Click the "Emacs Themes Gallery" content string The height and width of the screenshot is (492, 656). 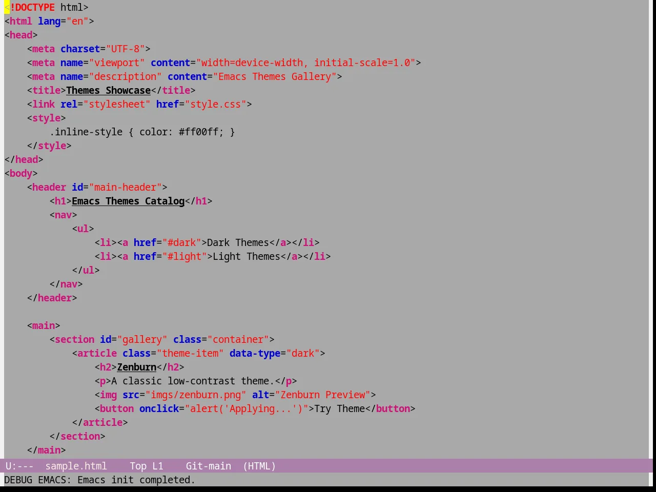(275, 76)
